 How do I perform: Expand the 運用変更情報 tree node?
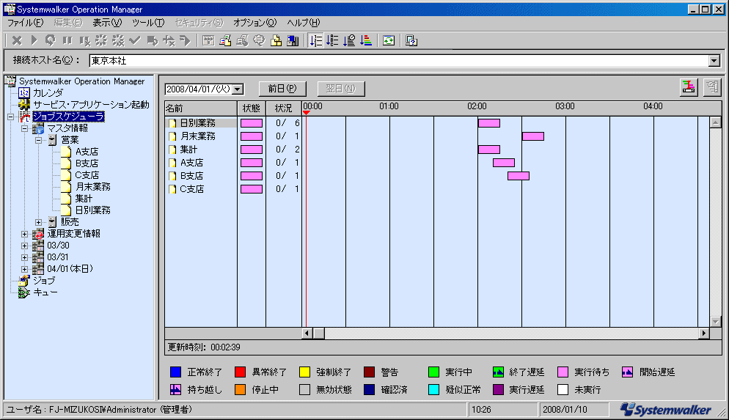tap(25, 234)
